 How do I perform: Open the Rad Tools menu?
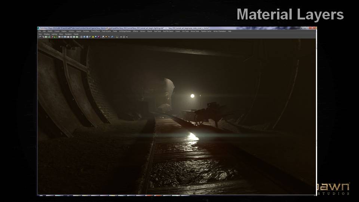click(x=157, y=31)
